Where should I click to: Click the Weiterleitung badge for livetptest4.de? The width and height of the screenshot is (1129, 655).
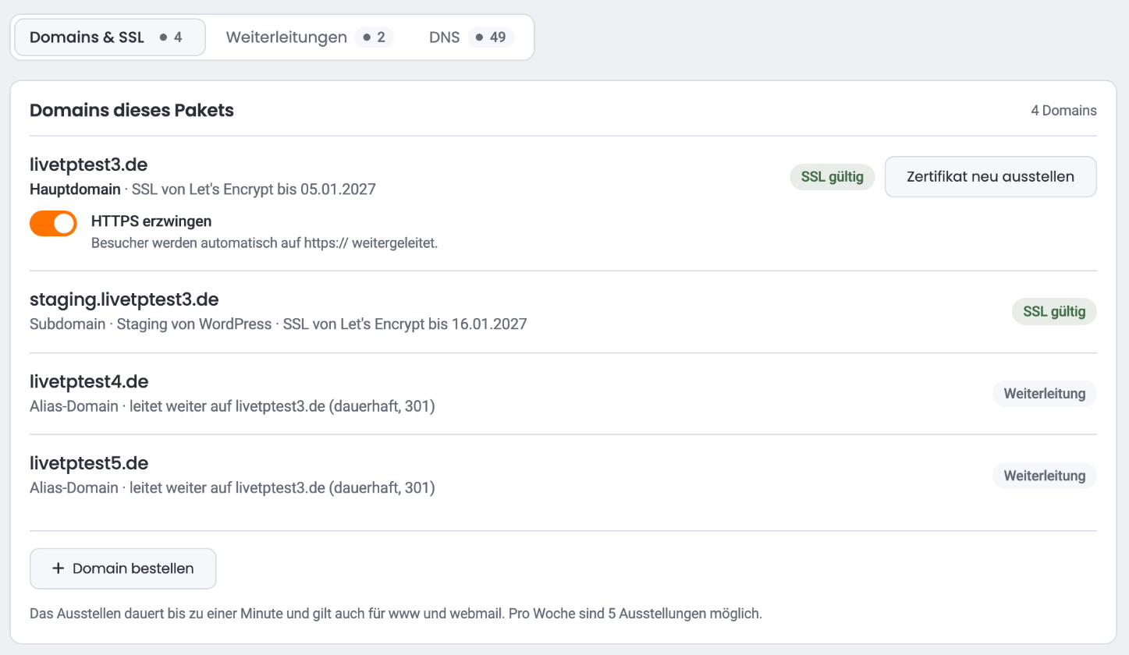(x=1045, y=394)
